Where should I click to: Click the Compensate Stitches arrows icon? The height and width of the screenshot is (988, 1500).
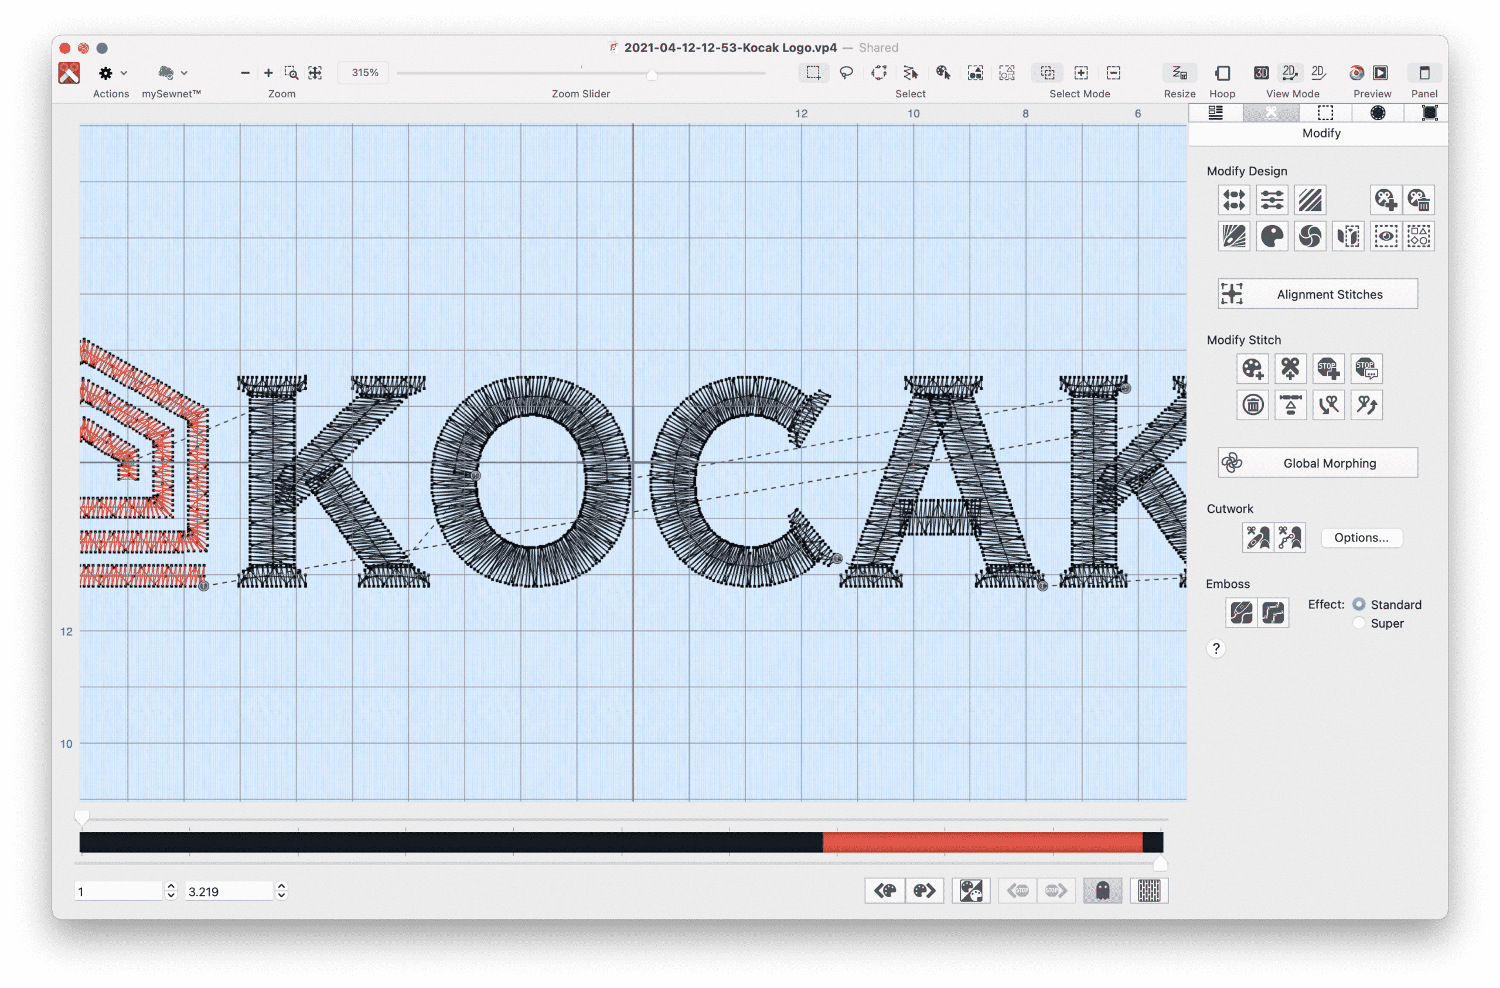coord(1233,200)
